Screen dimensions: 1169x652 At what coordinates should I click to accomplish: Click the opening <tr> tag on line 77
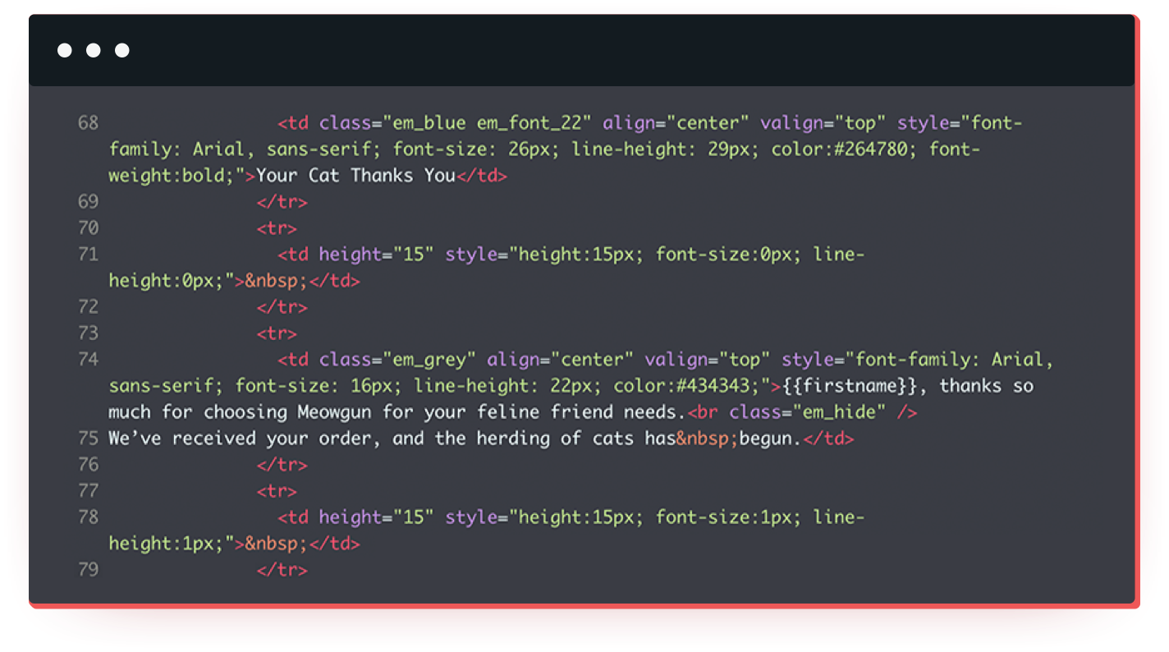point(277,491)
